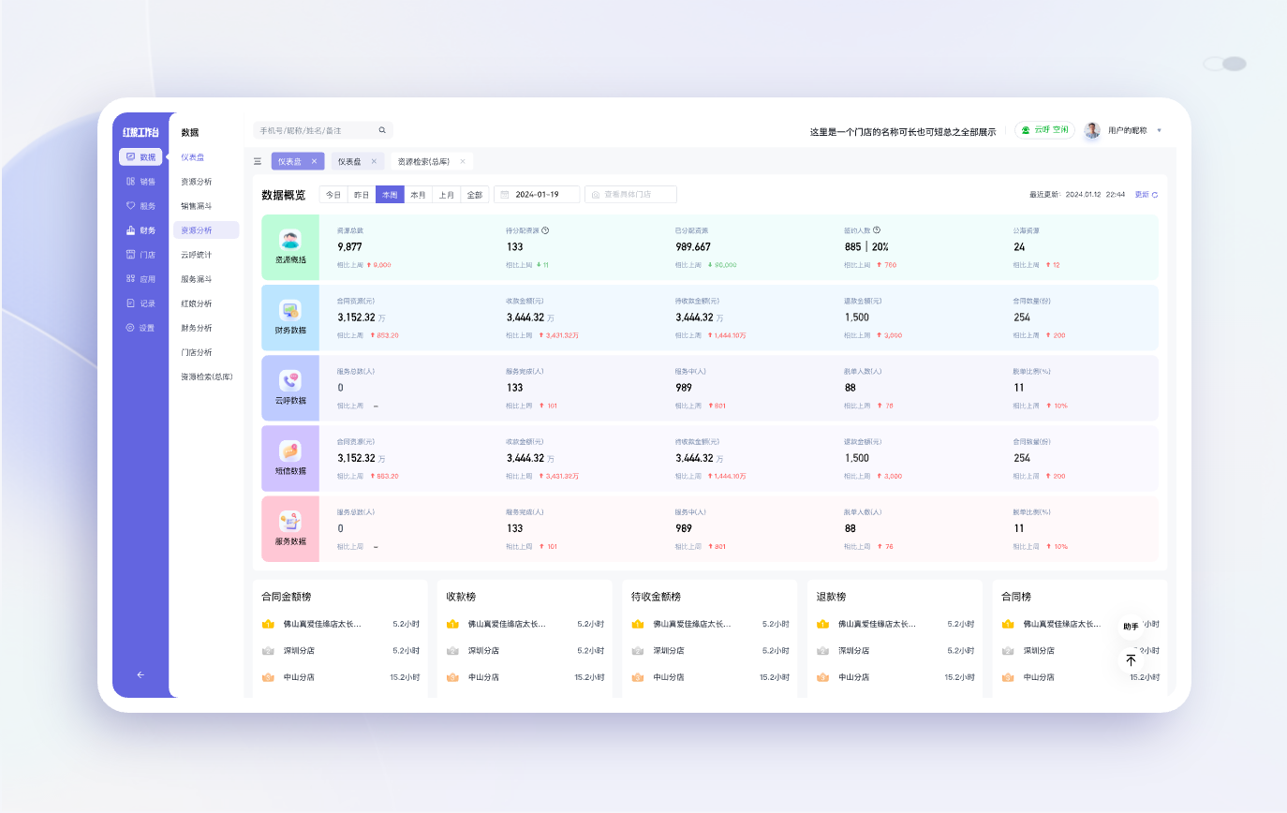
Task: Select the 本月 time range
Action: tap(419, 195)
